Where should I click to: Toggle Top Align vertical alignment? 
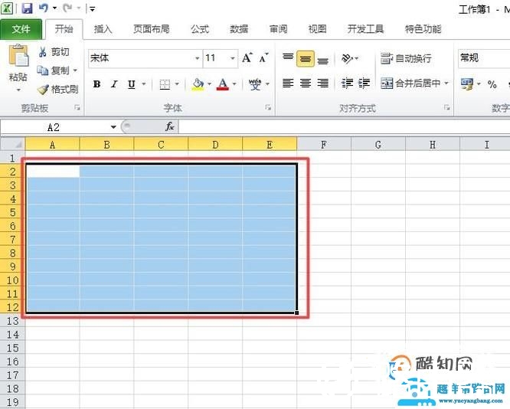click(x=288, y=58)
